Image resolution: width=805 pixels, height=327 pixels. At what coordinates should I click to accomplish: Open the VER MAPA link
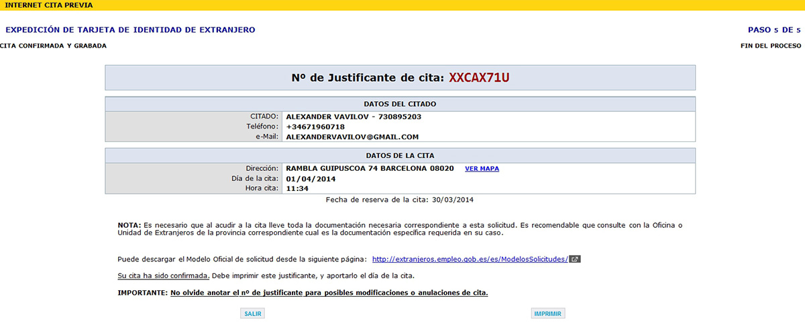pos(482,169)
